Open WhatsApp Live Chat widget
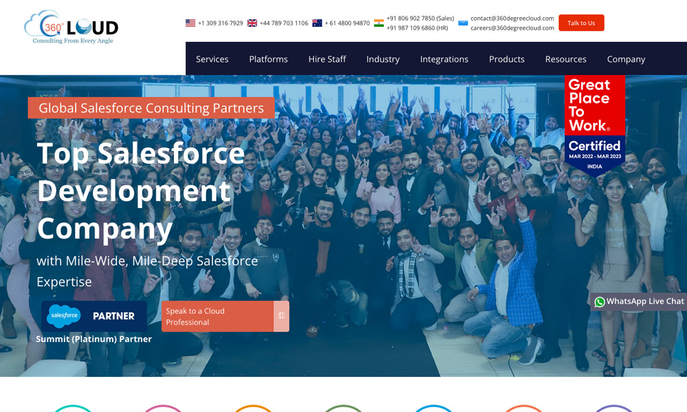The height and width of the screenshot is (412, 687). pos(638,301)
